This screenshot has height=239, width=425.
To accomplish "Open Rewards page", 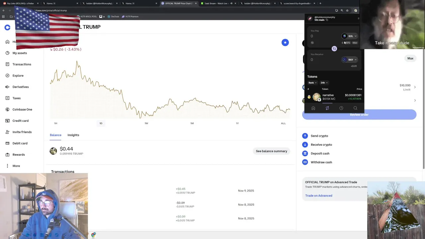I will tap(15, 155).
